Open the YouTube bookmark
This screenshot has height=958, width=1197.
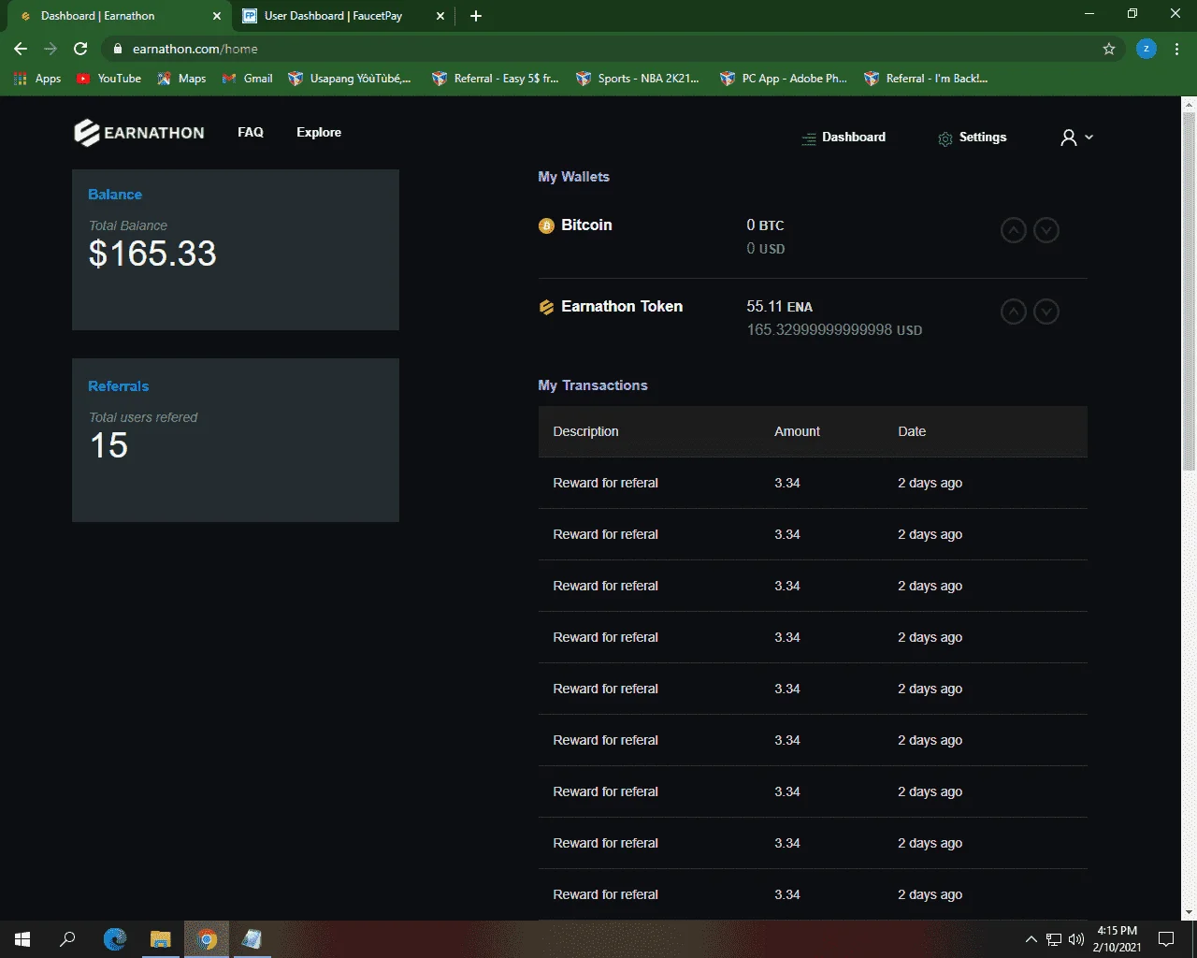click(108, 79)
